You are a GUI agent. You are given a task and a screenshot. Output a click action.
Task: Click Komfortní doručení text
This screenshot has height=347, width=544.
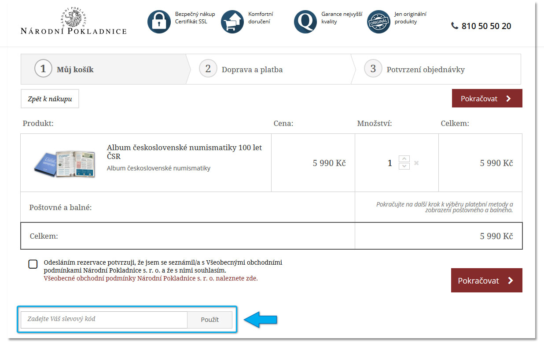261,18
